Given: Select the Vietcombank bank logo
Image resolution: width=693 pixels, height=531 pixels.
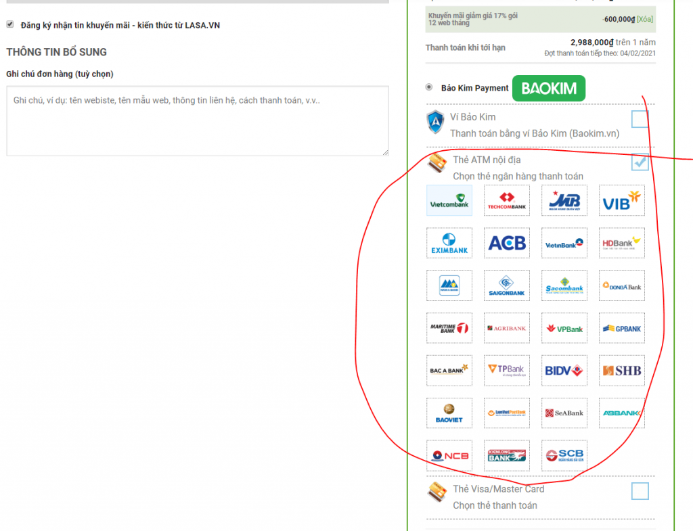Looking at the screenshot, I should tap(449, 200).
